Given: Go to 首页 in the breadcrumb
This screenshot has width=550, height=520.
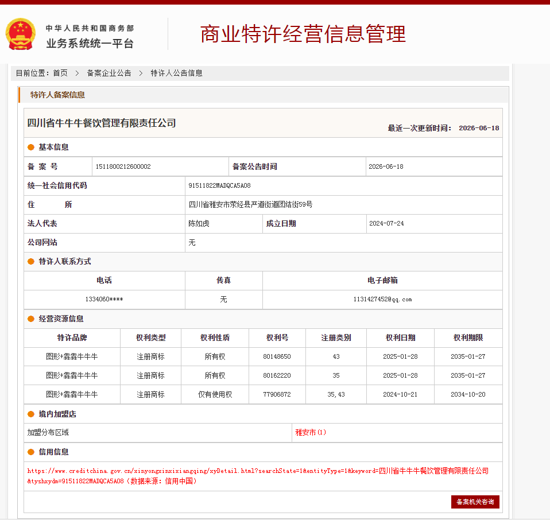Looking at the screenshot, I should coord(60,73).
